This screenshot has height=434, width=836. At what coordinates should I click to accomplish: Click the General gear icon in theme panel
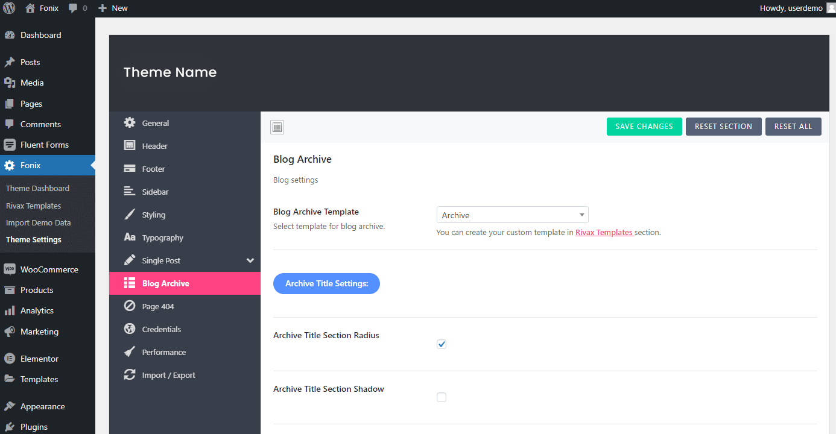click(130, 123)
